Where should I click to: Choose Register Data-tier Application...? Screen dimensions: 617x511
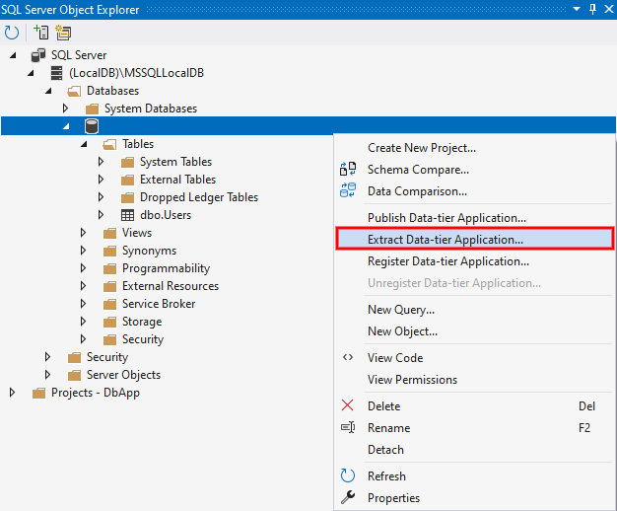click(x=474, y=261)
